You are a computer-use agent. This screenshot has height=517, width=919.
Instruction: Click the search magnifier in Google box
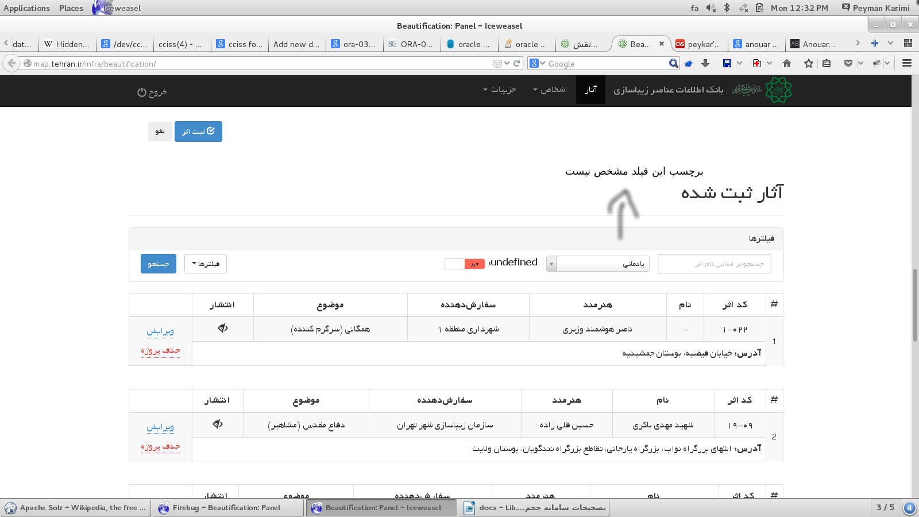[x=673, y=64]
